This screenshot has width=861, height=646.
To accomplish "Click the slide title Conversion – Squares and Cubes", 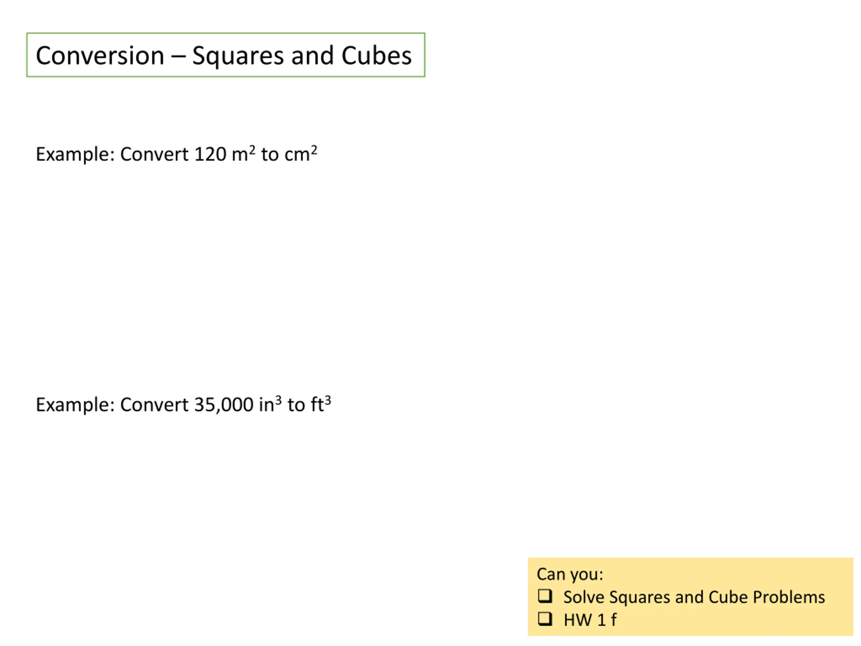I will 224,55.
